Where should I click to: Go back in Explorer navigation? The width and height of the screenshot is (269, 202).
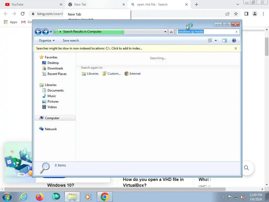[x=38, y=32]
